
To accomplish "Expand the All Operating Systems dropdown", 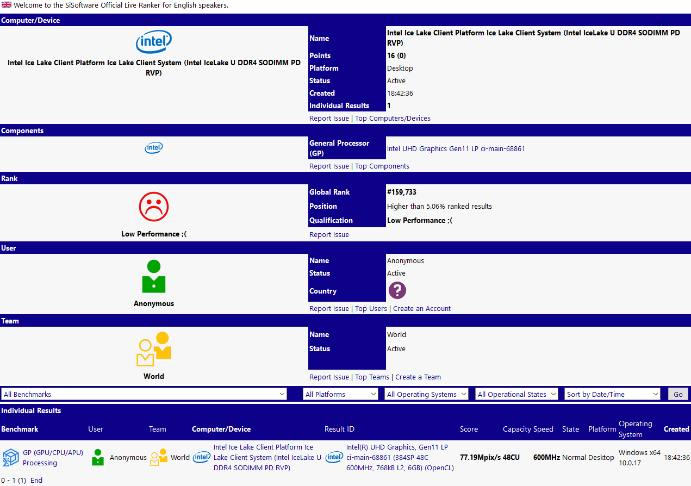I will click(426, 394).
